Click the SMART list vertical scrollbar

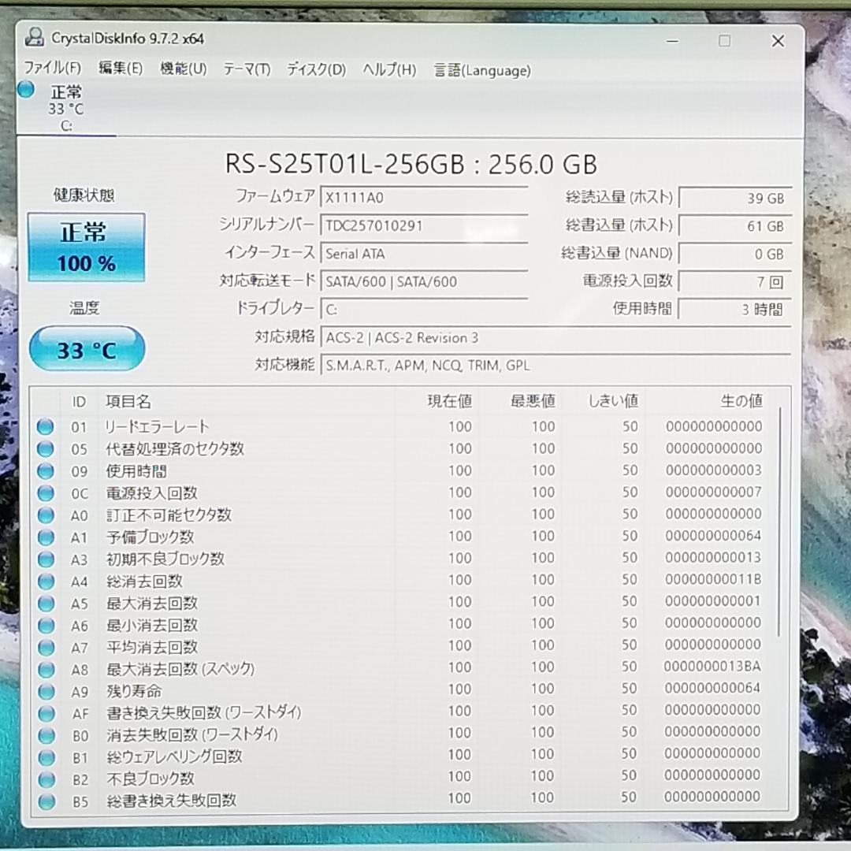pyautogui.click(x=779, y=521)
